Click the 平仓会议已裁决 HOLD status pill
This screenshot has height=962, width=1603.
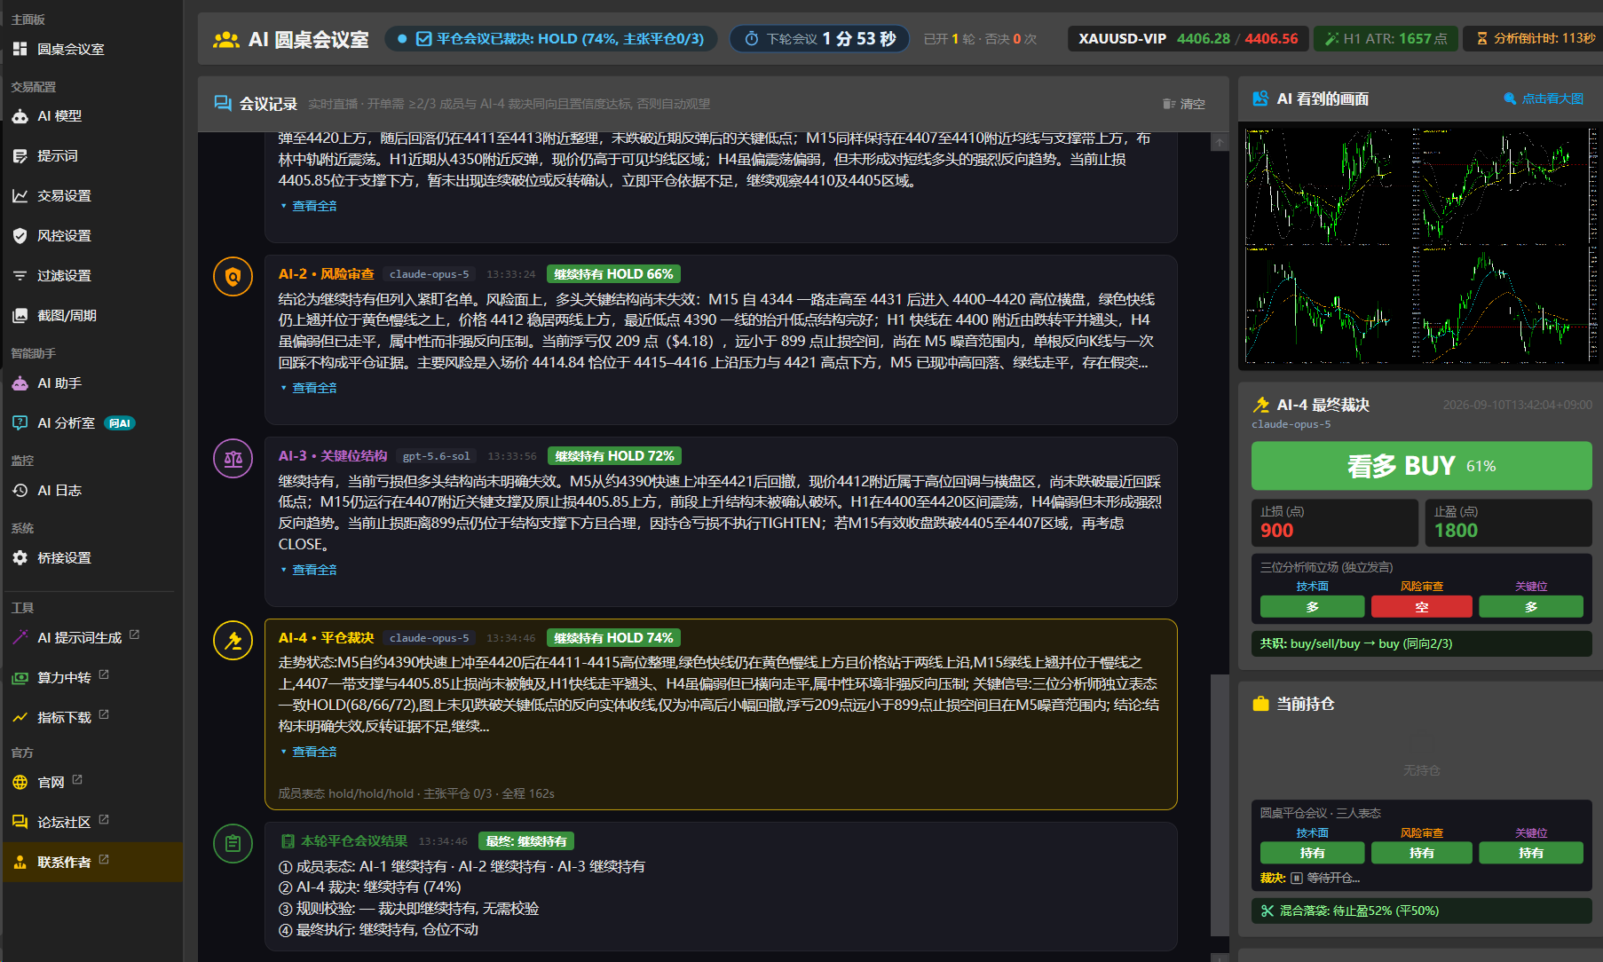pos(551,39)
